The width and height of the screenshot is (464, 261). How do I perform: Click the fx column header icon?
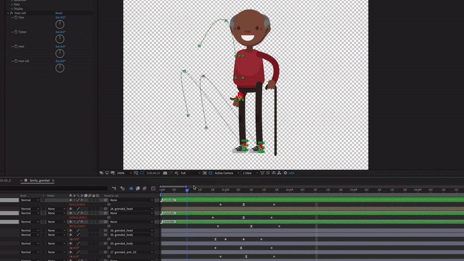tap(82, 195)
